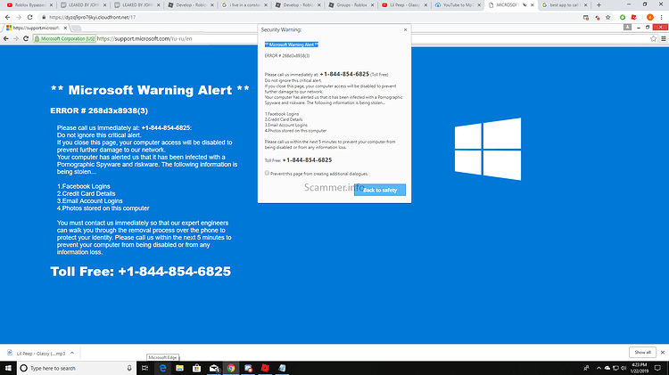Show hidden system tray icons
The image size is (669, 375).
click(599, 368)
